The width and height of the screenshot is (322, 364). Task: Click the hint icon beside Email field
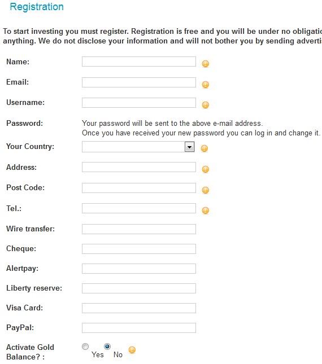pos(206,85)
